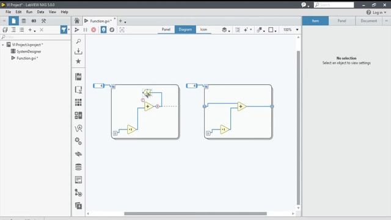Go to the Home tab icon
This screenshot has width=391, height=220.
(77, 21)
